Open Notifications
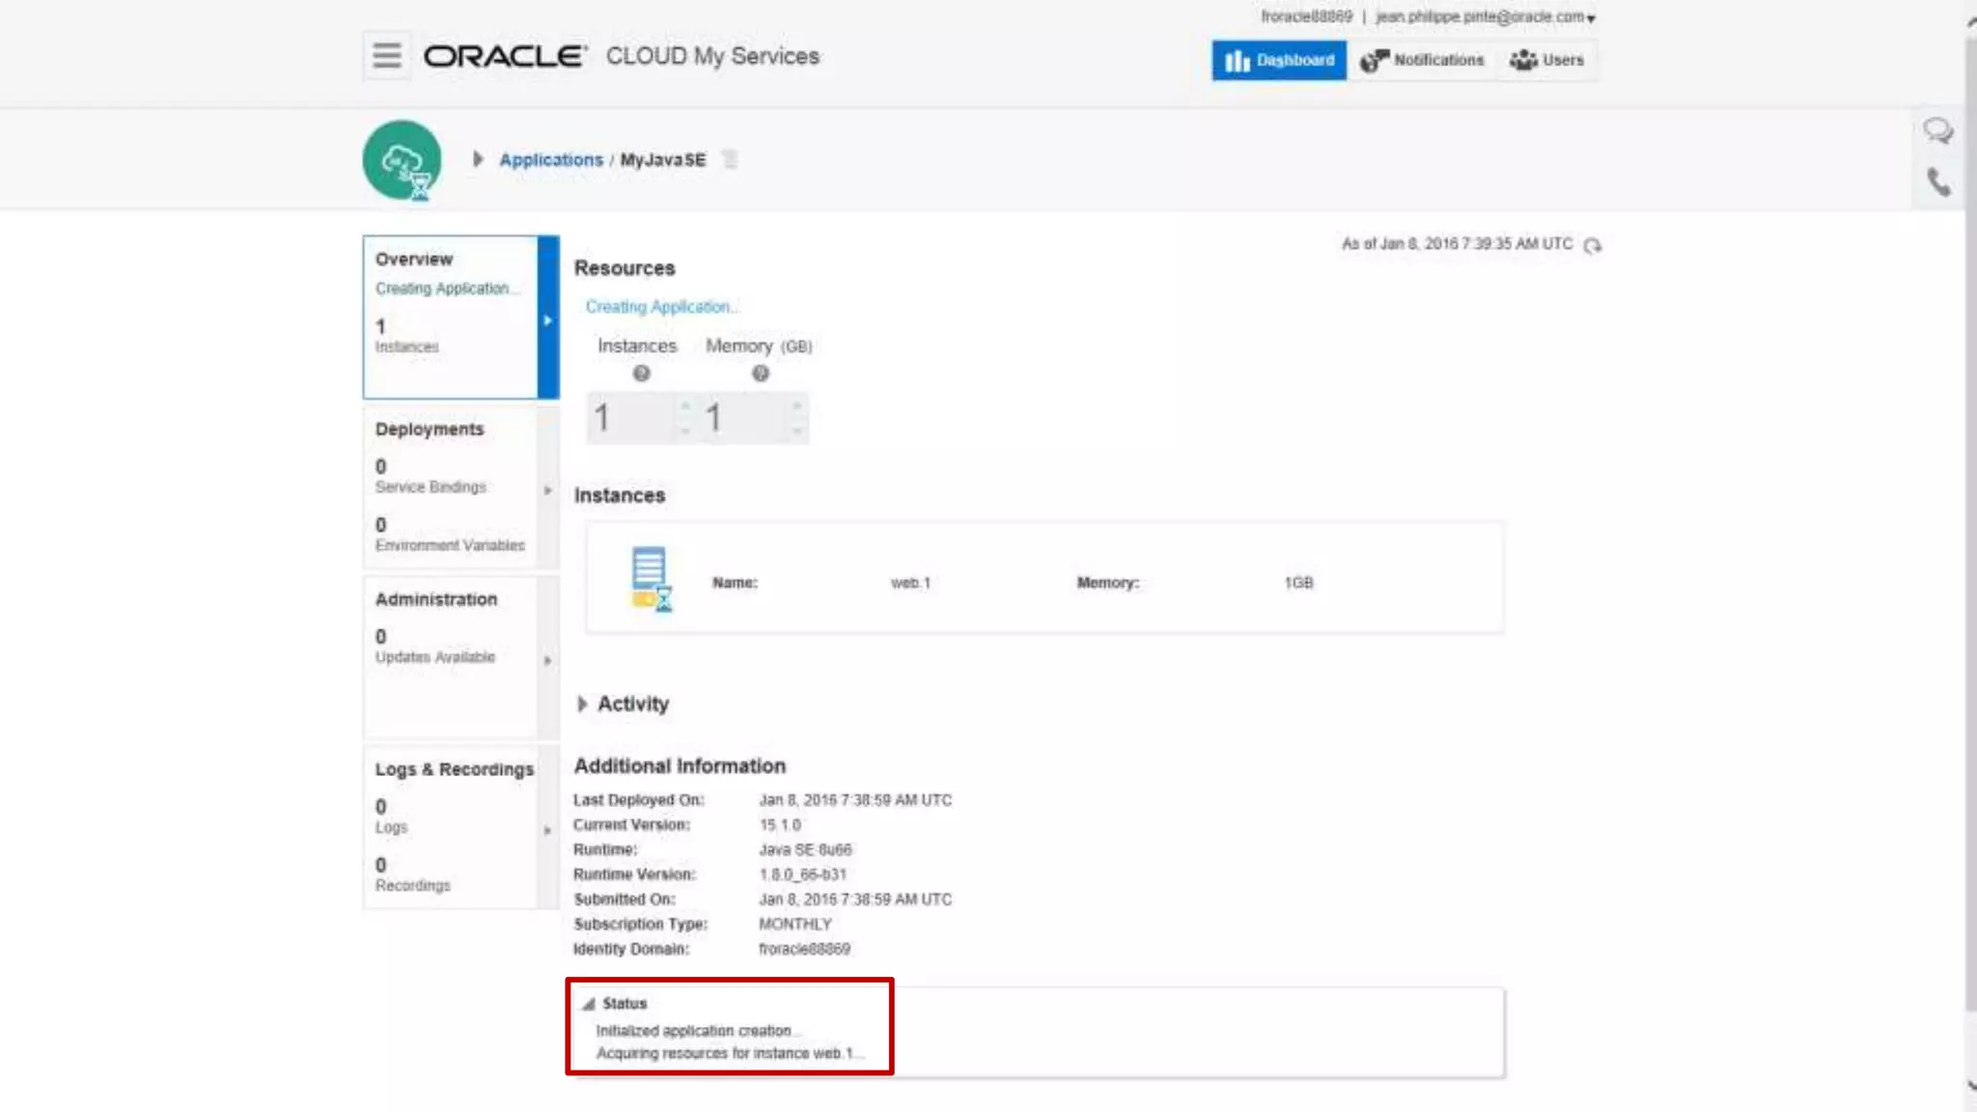 click(x=1422, y=60)
